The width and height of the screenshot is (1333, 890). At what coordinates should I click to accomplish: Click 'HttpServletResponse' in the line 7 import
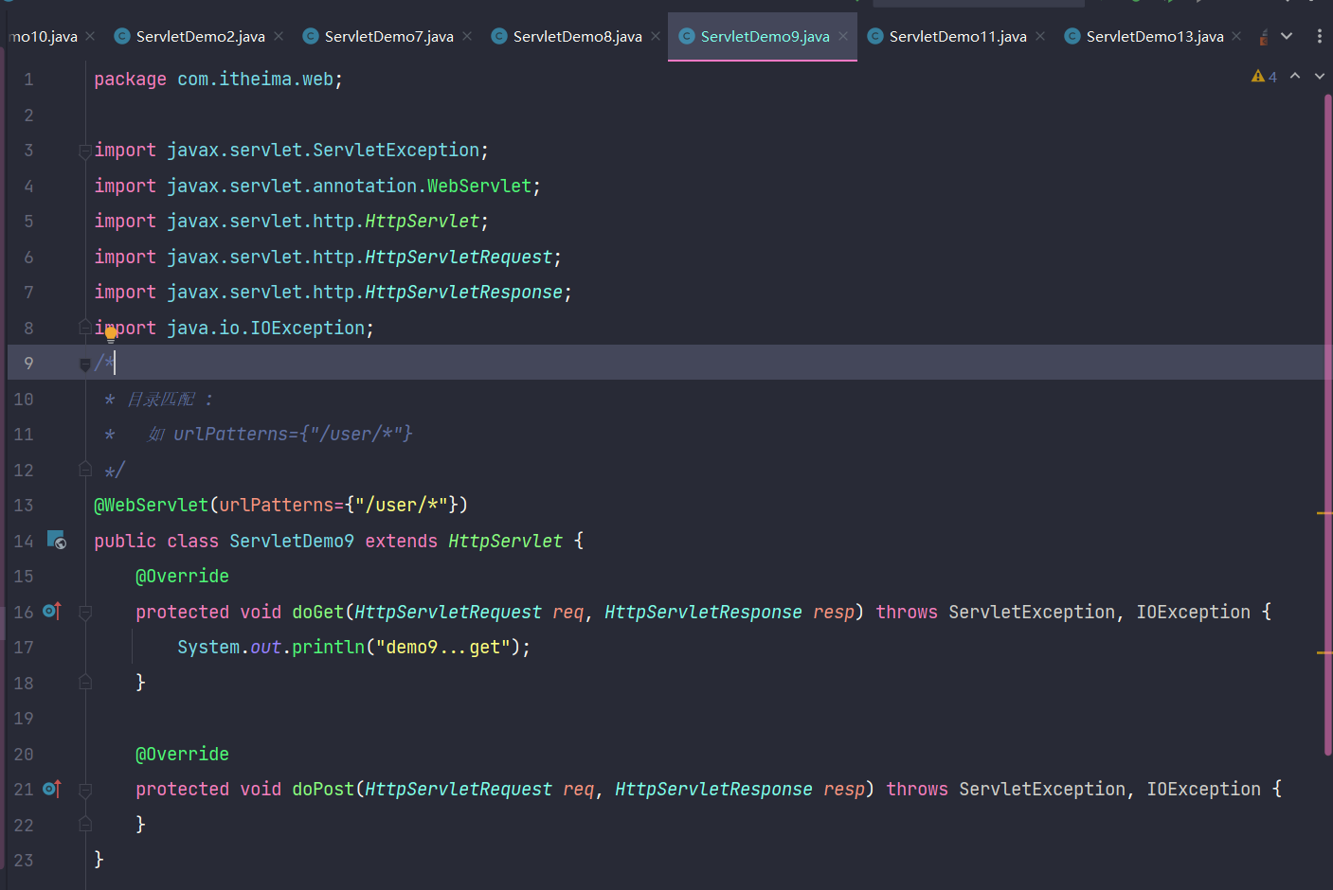click(x=464, y=293)
